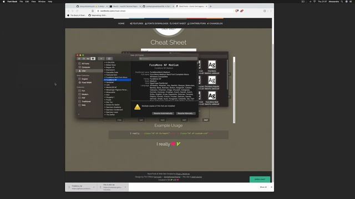Switch to font info view button

tap(93, 59)
